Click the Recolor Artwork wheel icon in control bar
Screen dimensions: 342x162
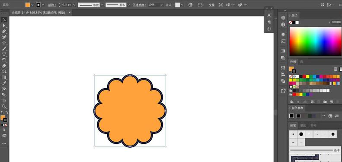point(190,5)
